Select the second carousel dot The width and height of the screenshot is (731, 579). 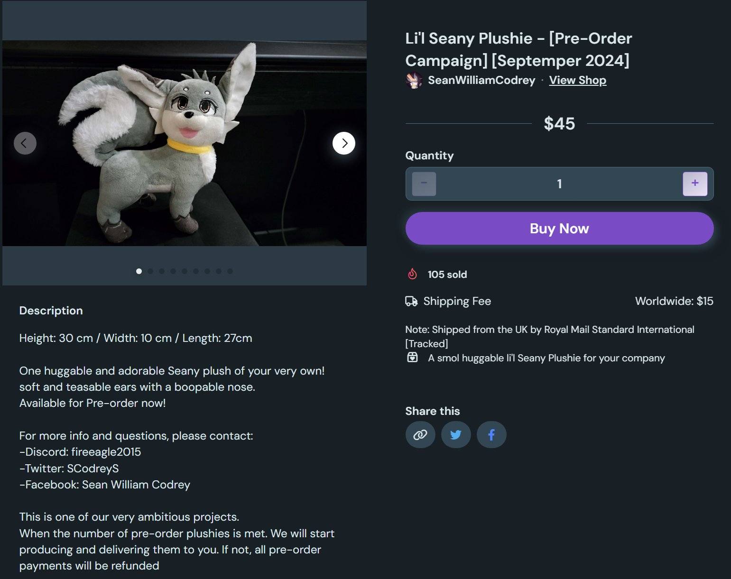[150, 271]
